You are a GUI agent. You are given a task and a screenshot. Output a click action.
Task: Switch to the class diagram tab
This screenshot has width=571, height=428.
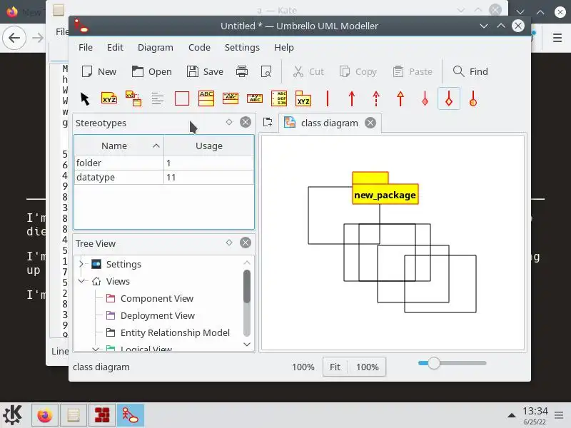point(329,123)
